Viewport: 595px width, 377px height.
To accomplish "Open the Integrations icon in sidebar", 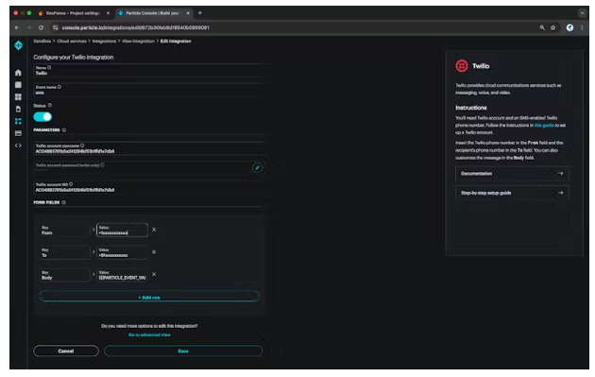I will pos(18,121).
